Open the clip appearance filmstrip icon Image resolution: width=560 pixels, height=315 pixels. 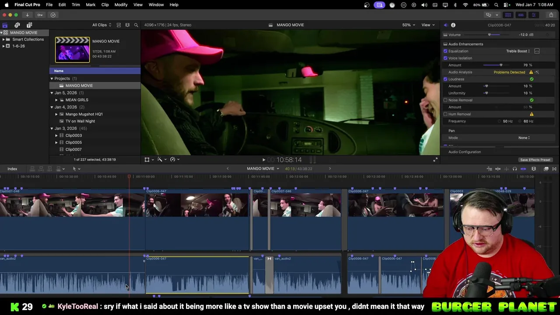pyautogui.click(x=534, y=169)
